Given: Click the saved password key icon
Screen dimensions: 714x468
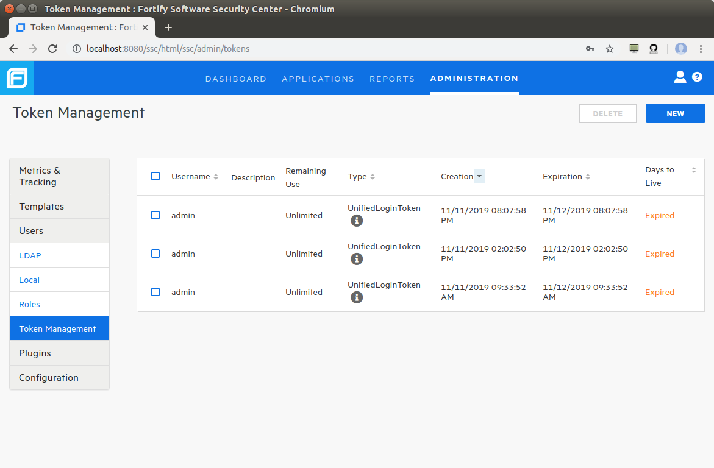Looking at the screenshot, I should pyautogui.click(x=590, y=49).
